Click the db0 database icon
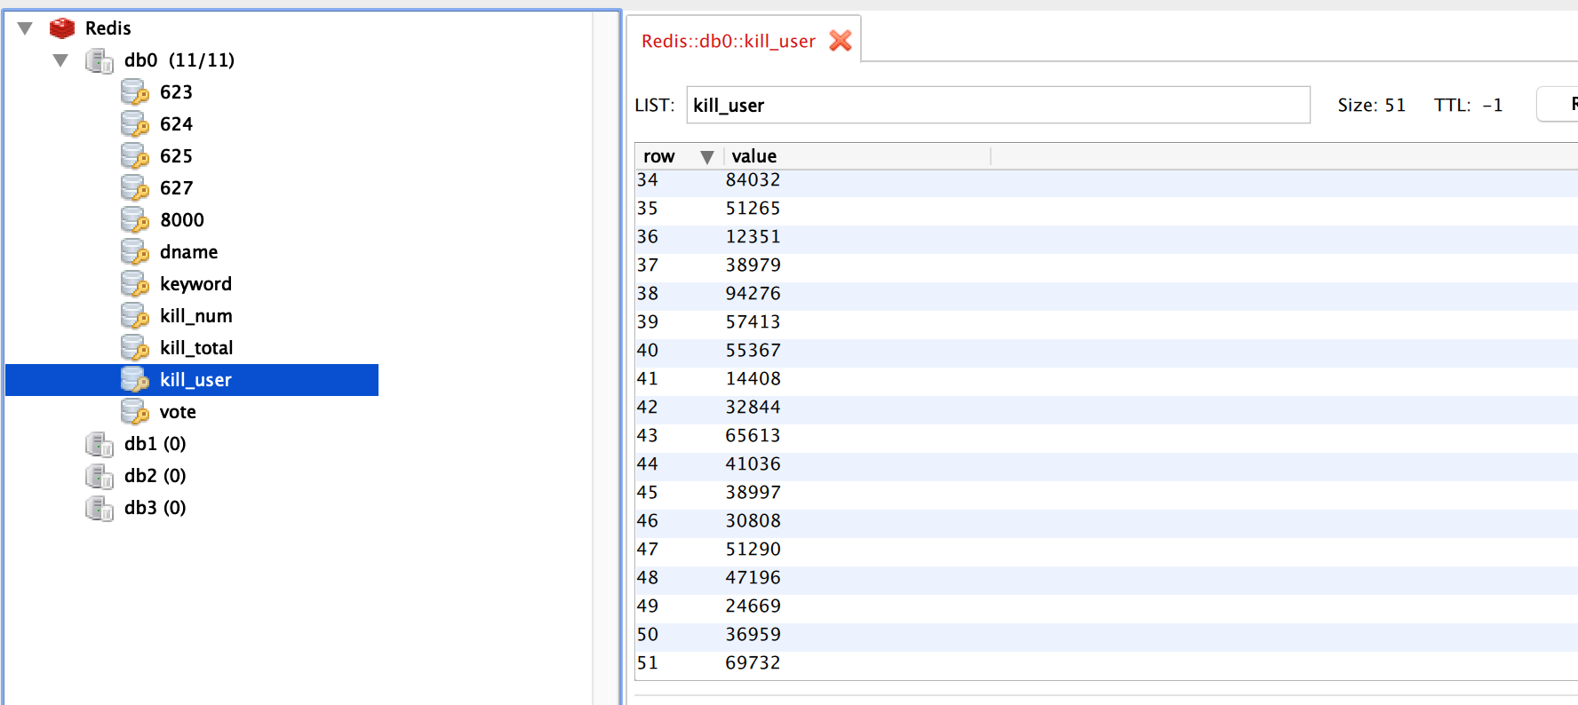Screen dimensions: 1578x705 click(99, 60)
